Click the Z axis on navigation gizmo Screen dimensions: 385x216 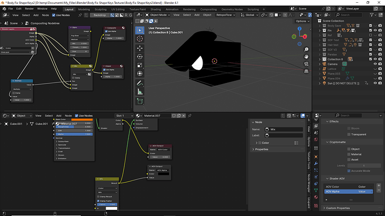click(x=300, y=28)
